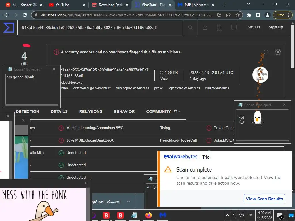The width and height of the screenshot is (295, 221).
Task: Click the detect-debug-environment tag
Action: coord(92,88)
